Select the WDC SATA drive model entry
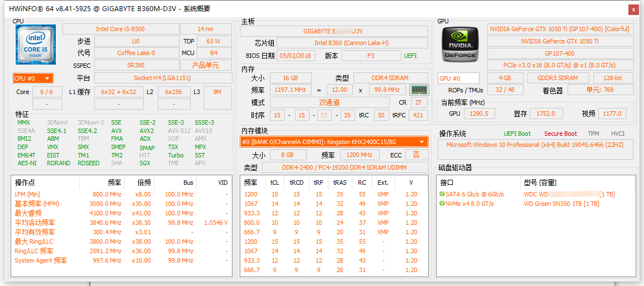Image resolution: width=644 pixels, height=286 pixels. (569, 194)
